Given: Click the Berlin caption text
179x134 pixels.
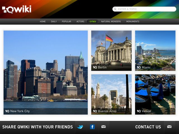Looking at the screenshot, I should tap(102, 67).
